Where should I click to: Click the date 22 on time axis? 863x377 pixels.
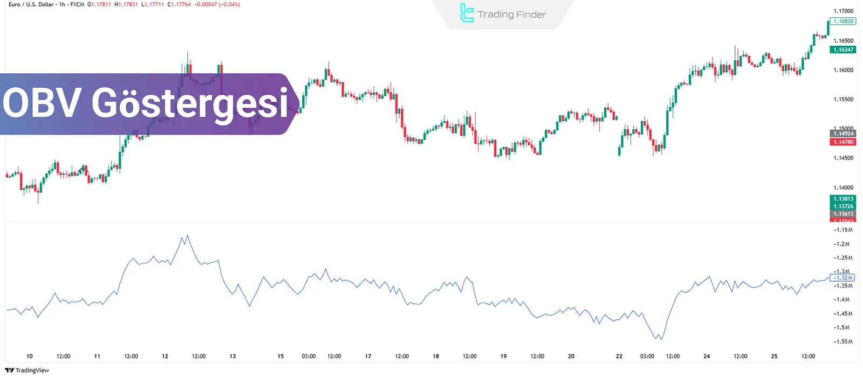click(619, 357)
